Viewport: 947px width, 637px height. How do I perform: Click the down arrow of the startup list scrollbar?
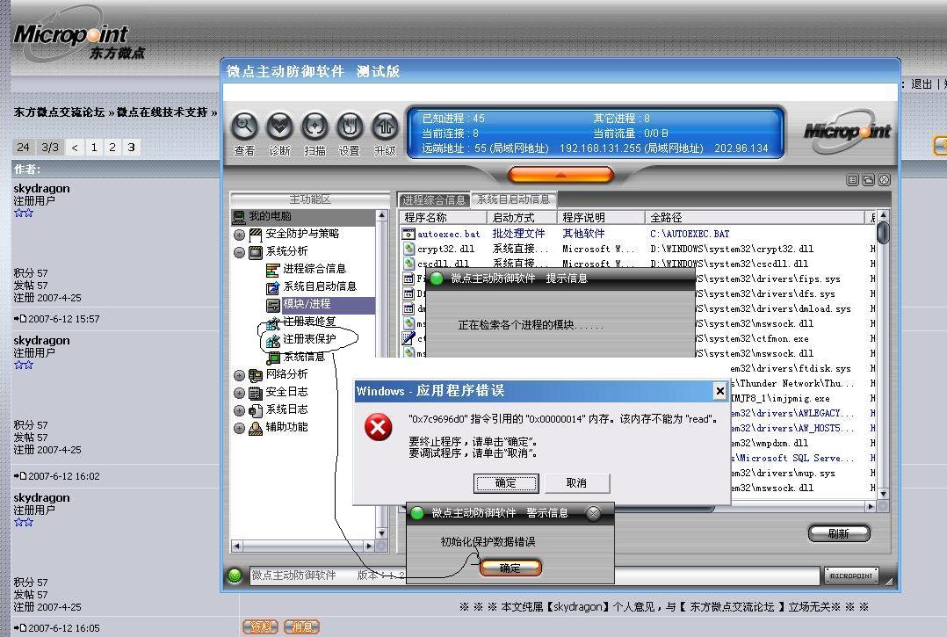(x=883, y=494)
